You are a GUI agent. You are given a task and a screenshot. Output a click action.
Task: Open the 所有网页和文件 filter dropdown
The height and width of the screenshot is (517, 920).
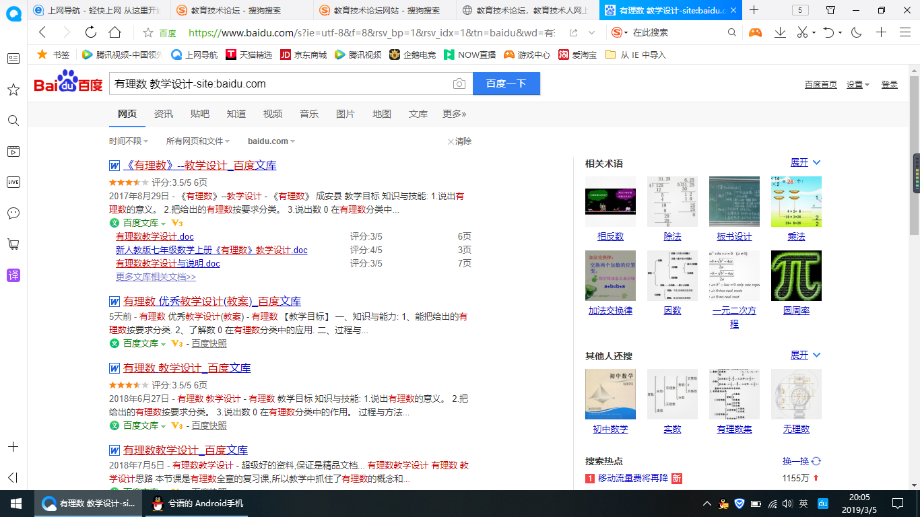(198, 141)
